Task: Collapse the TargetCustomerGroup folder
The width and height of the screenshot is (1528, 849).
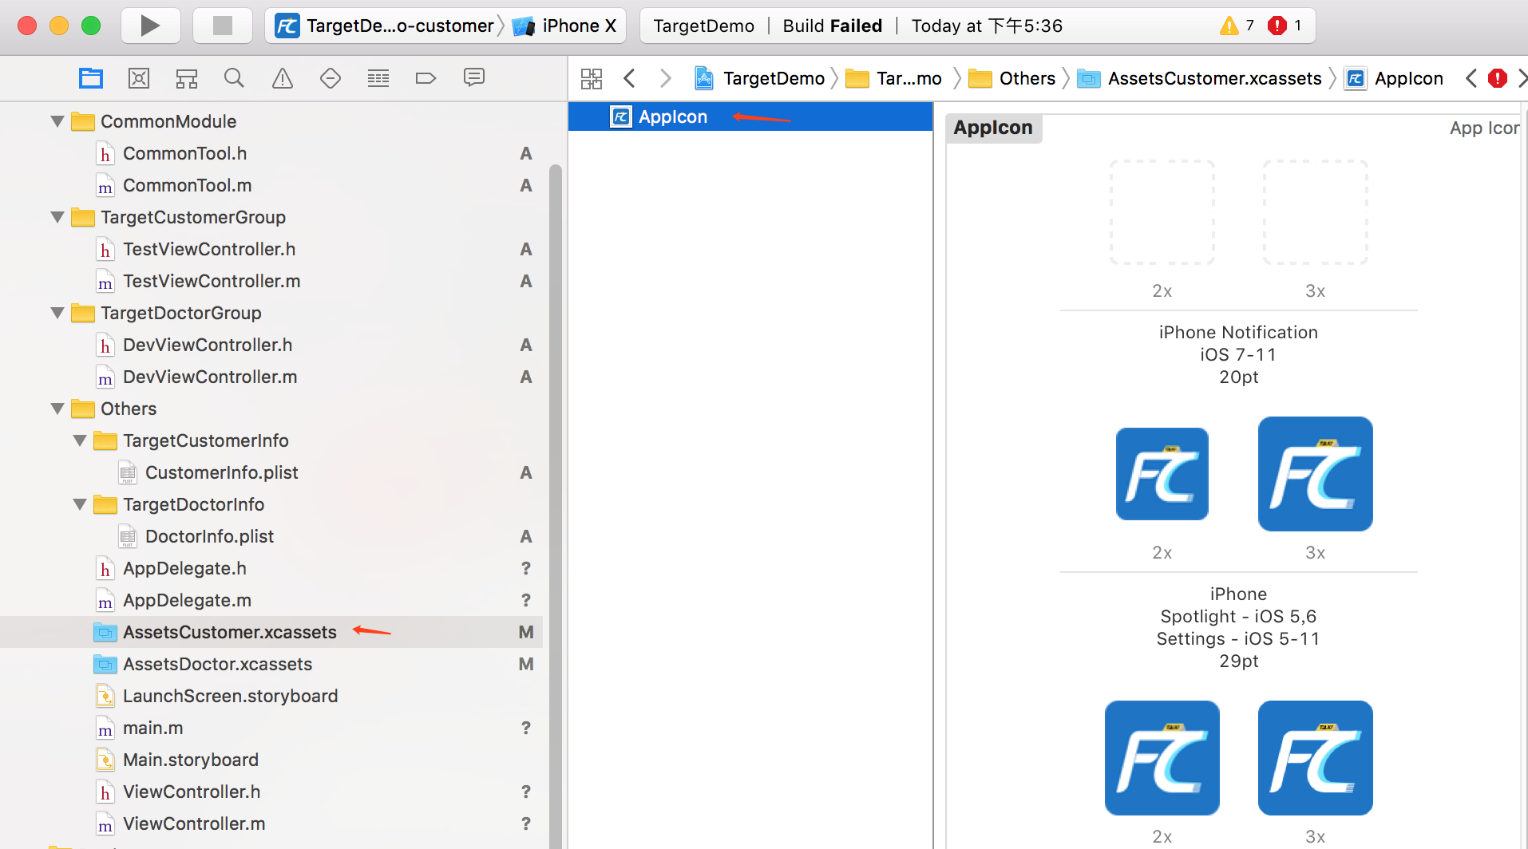Action: [x=57, y=217]
